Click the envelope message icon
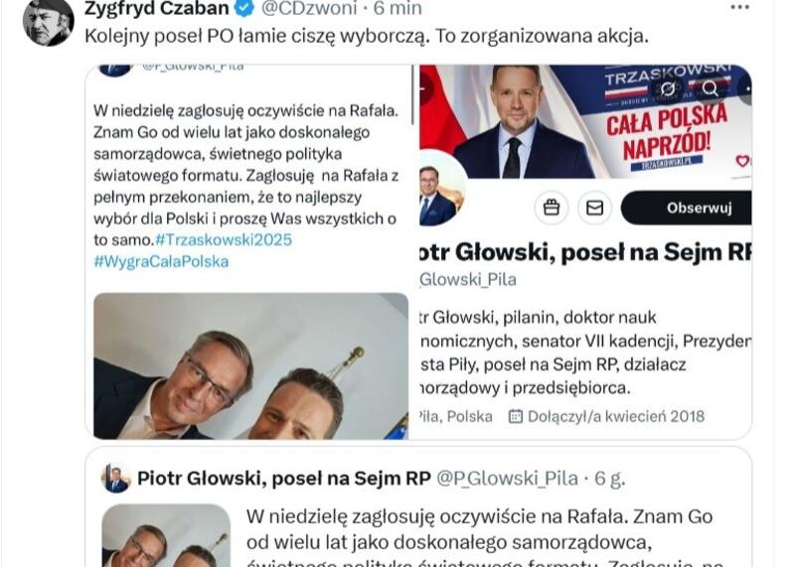The width and height of the screenshot is (795, 567). pyautogui.click(x=594, y=208)
